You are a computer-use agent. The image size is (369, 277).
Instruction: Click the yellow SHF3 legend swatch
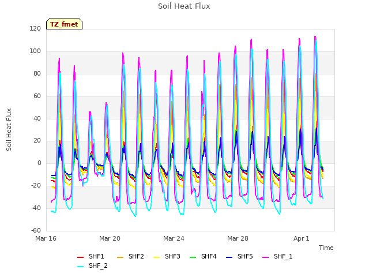156,257
